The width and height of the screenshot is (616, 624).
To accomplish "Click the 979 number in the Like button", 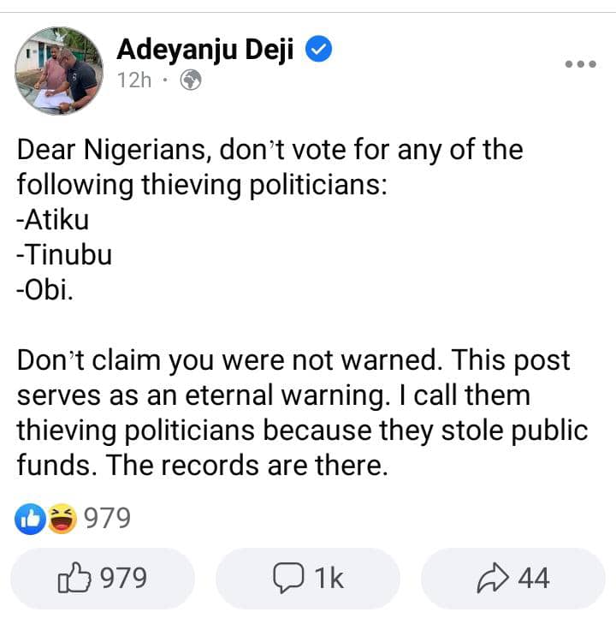I will (x=124, y=579).
